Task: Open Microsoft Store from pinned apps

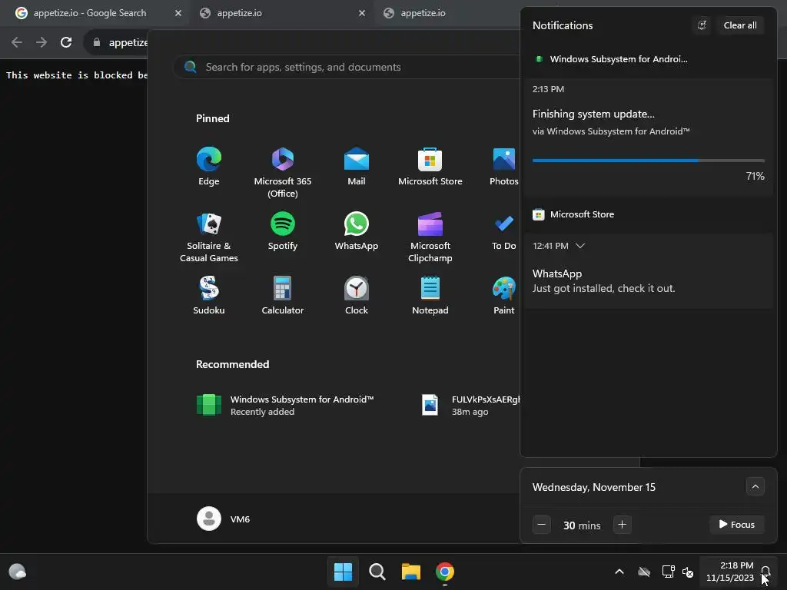Action: click(x=430, y=167)
